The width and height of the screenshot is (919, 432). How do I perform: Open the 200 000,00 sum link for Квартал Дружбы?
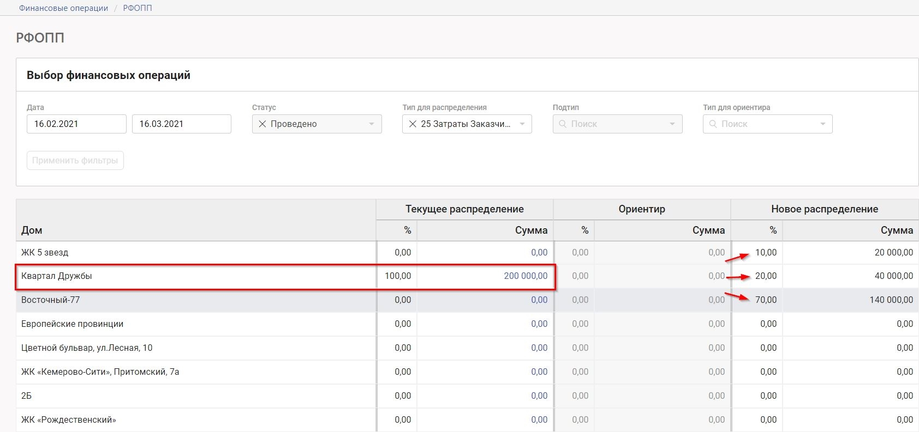tap(525, 276)
